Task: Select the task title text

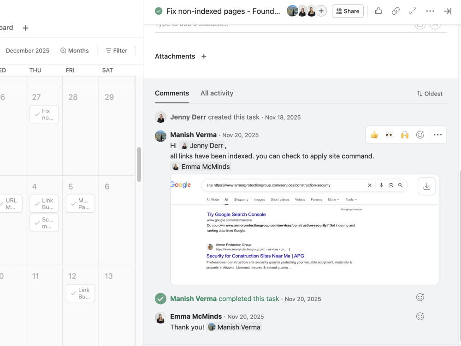Action: 223,11
